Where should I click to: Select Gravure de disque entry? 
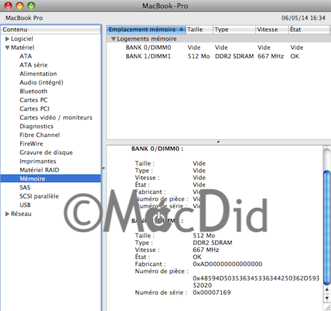tap(46, 153)
